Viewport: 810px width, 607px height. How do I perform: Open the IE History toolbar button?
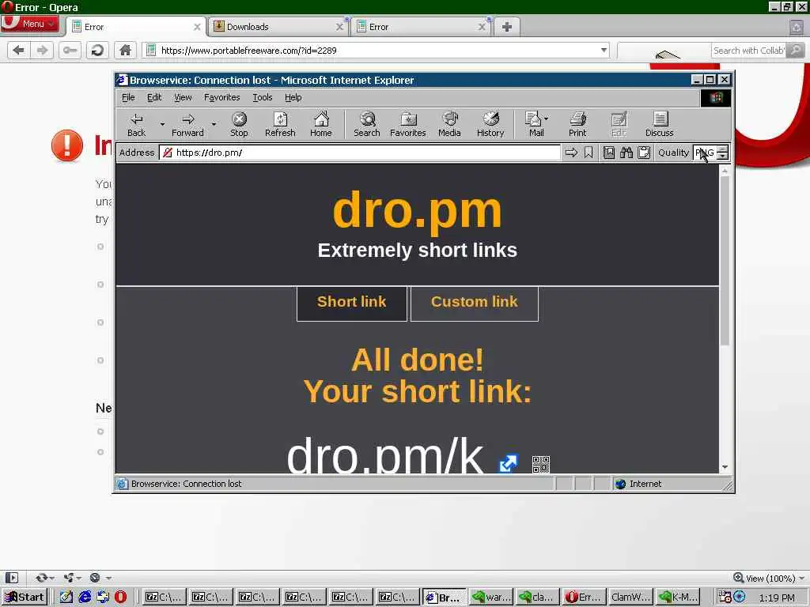(x=490, y=124)
